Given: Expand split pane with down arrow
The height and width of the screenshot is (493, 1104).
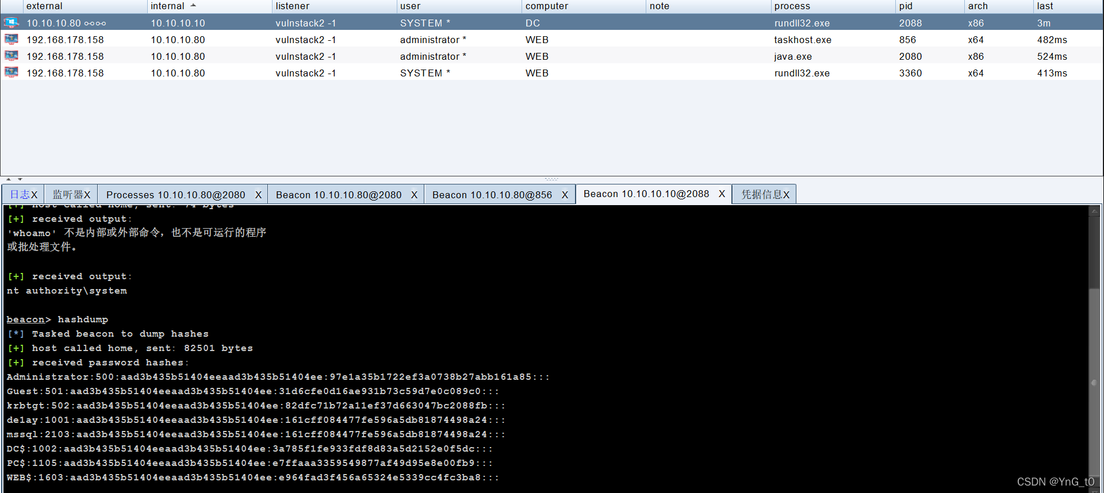Looking at the screenshot, I should pyautogui.click(x=20, y=179).
